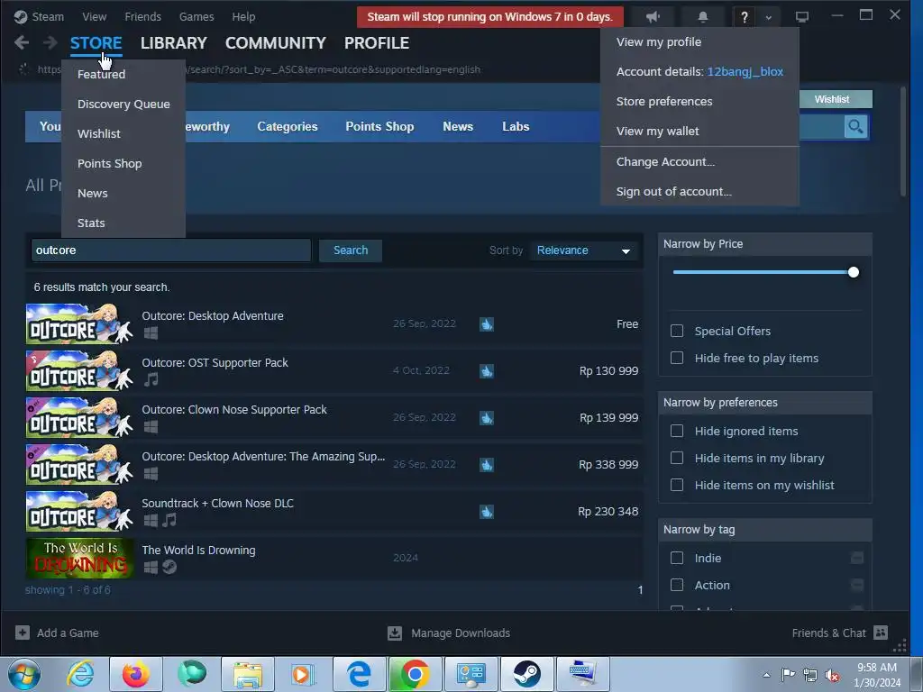Click review icon for Clown Nose Supporter Pack
923x692 pixels.
click(486, 418)
